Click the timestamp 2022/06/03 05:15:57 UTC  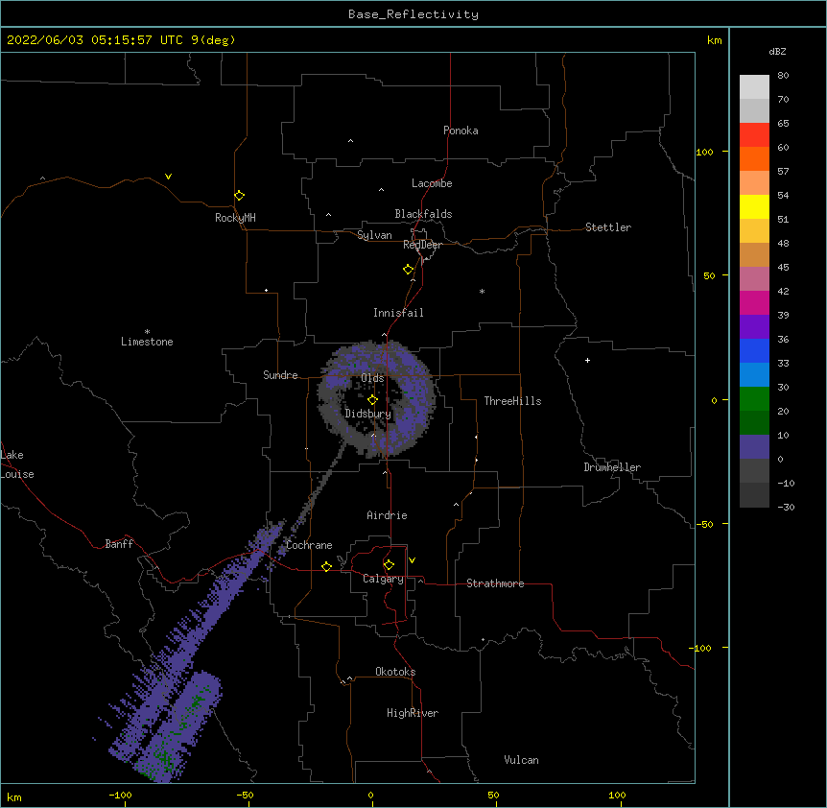[95, 40]
